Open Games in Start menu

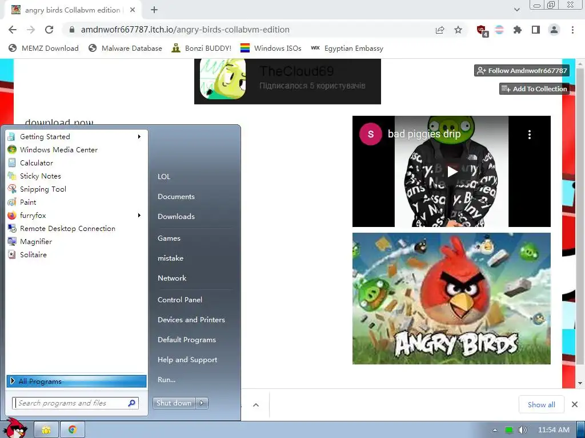click(x=169, y=238)
